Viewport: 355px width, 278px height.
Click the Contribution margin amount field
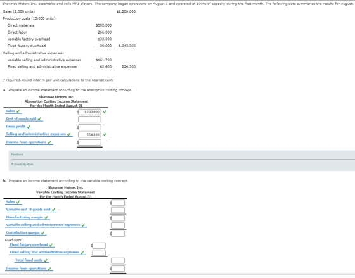[118, 234]
